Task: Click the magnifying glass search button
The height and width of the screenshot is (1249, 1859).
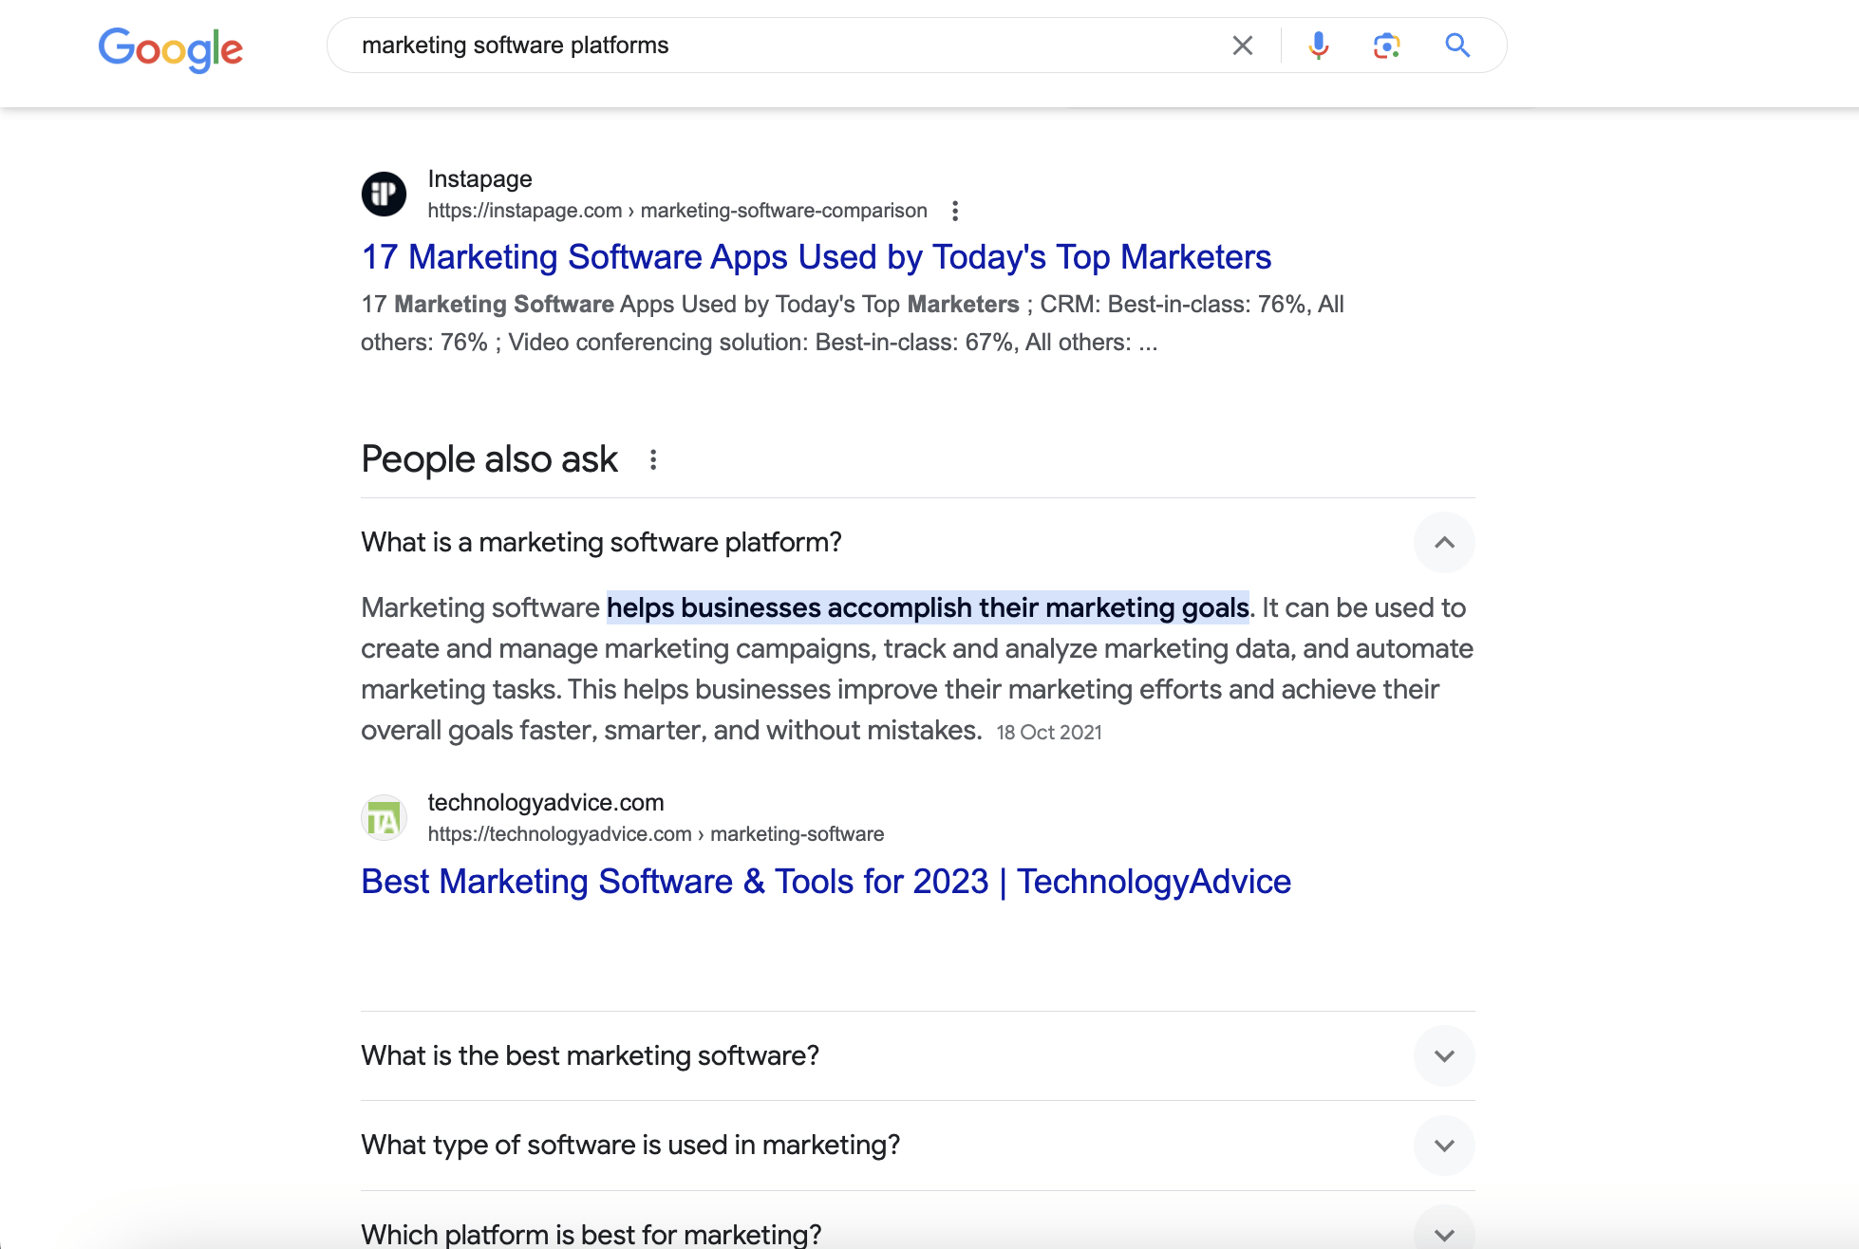Action: coord(1457,46)
